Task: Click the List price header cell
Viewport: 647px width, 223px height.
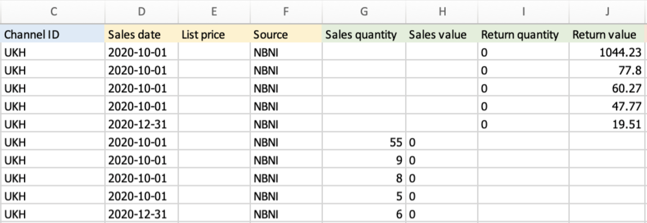Action: 214,35
